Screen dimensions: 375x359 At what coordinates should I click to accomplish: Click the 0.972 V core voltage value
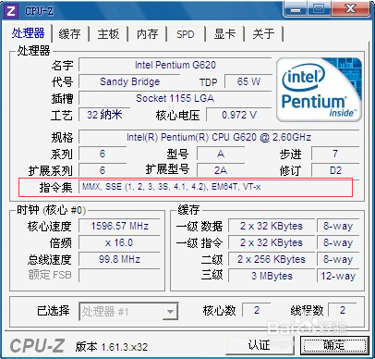239,115
